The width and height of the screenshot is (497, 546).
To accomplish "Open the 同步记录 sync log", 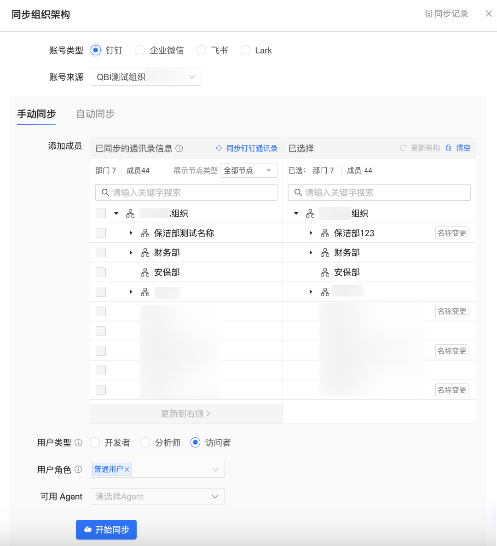I will click(446, 13).
